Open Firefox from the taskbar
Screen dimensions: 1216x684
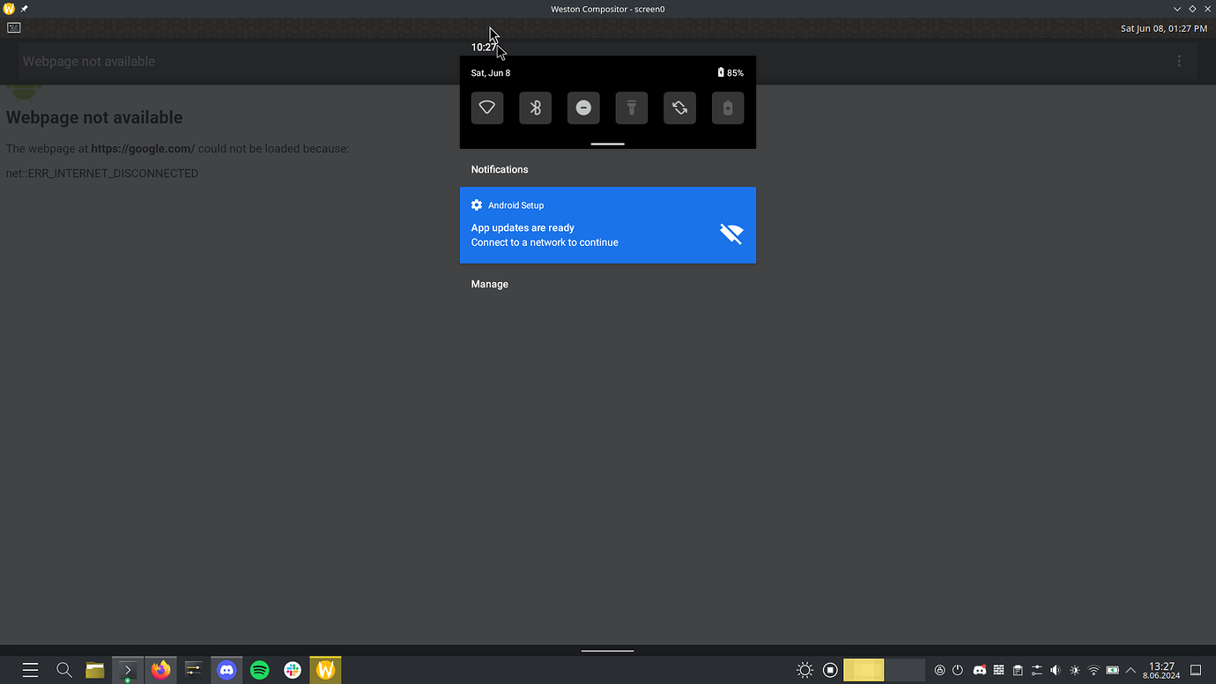click(x=161, y=670)
